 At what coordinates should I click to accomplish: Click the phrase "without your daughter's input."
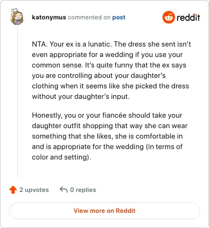pyautogui.click(x=81, y=97)
